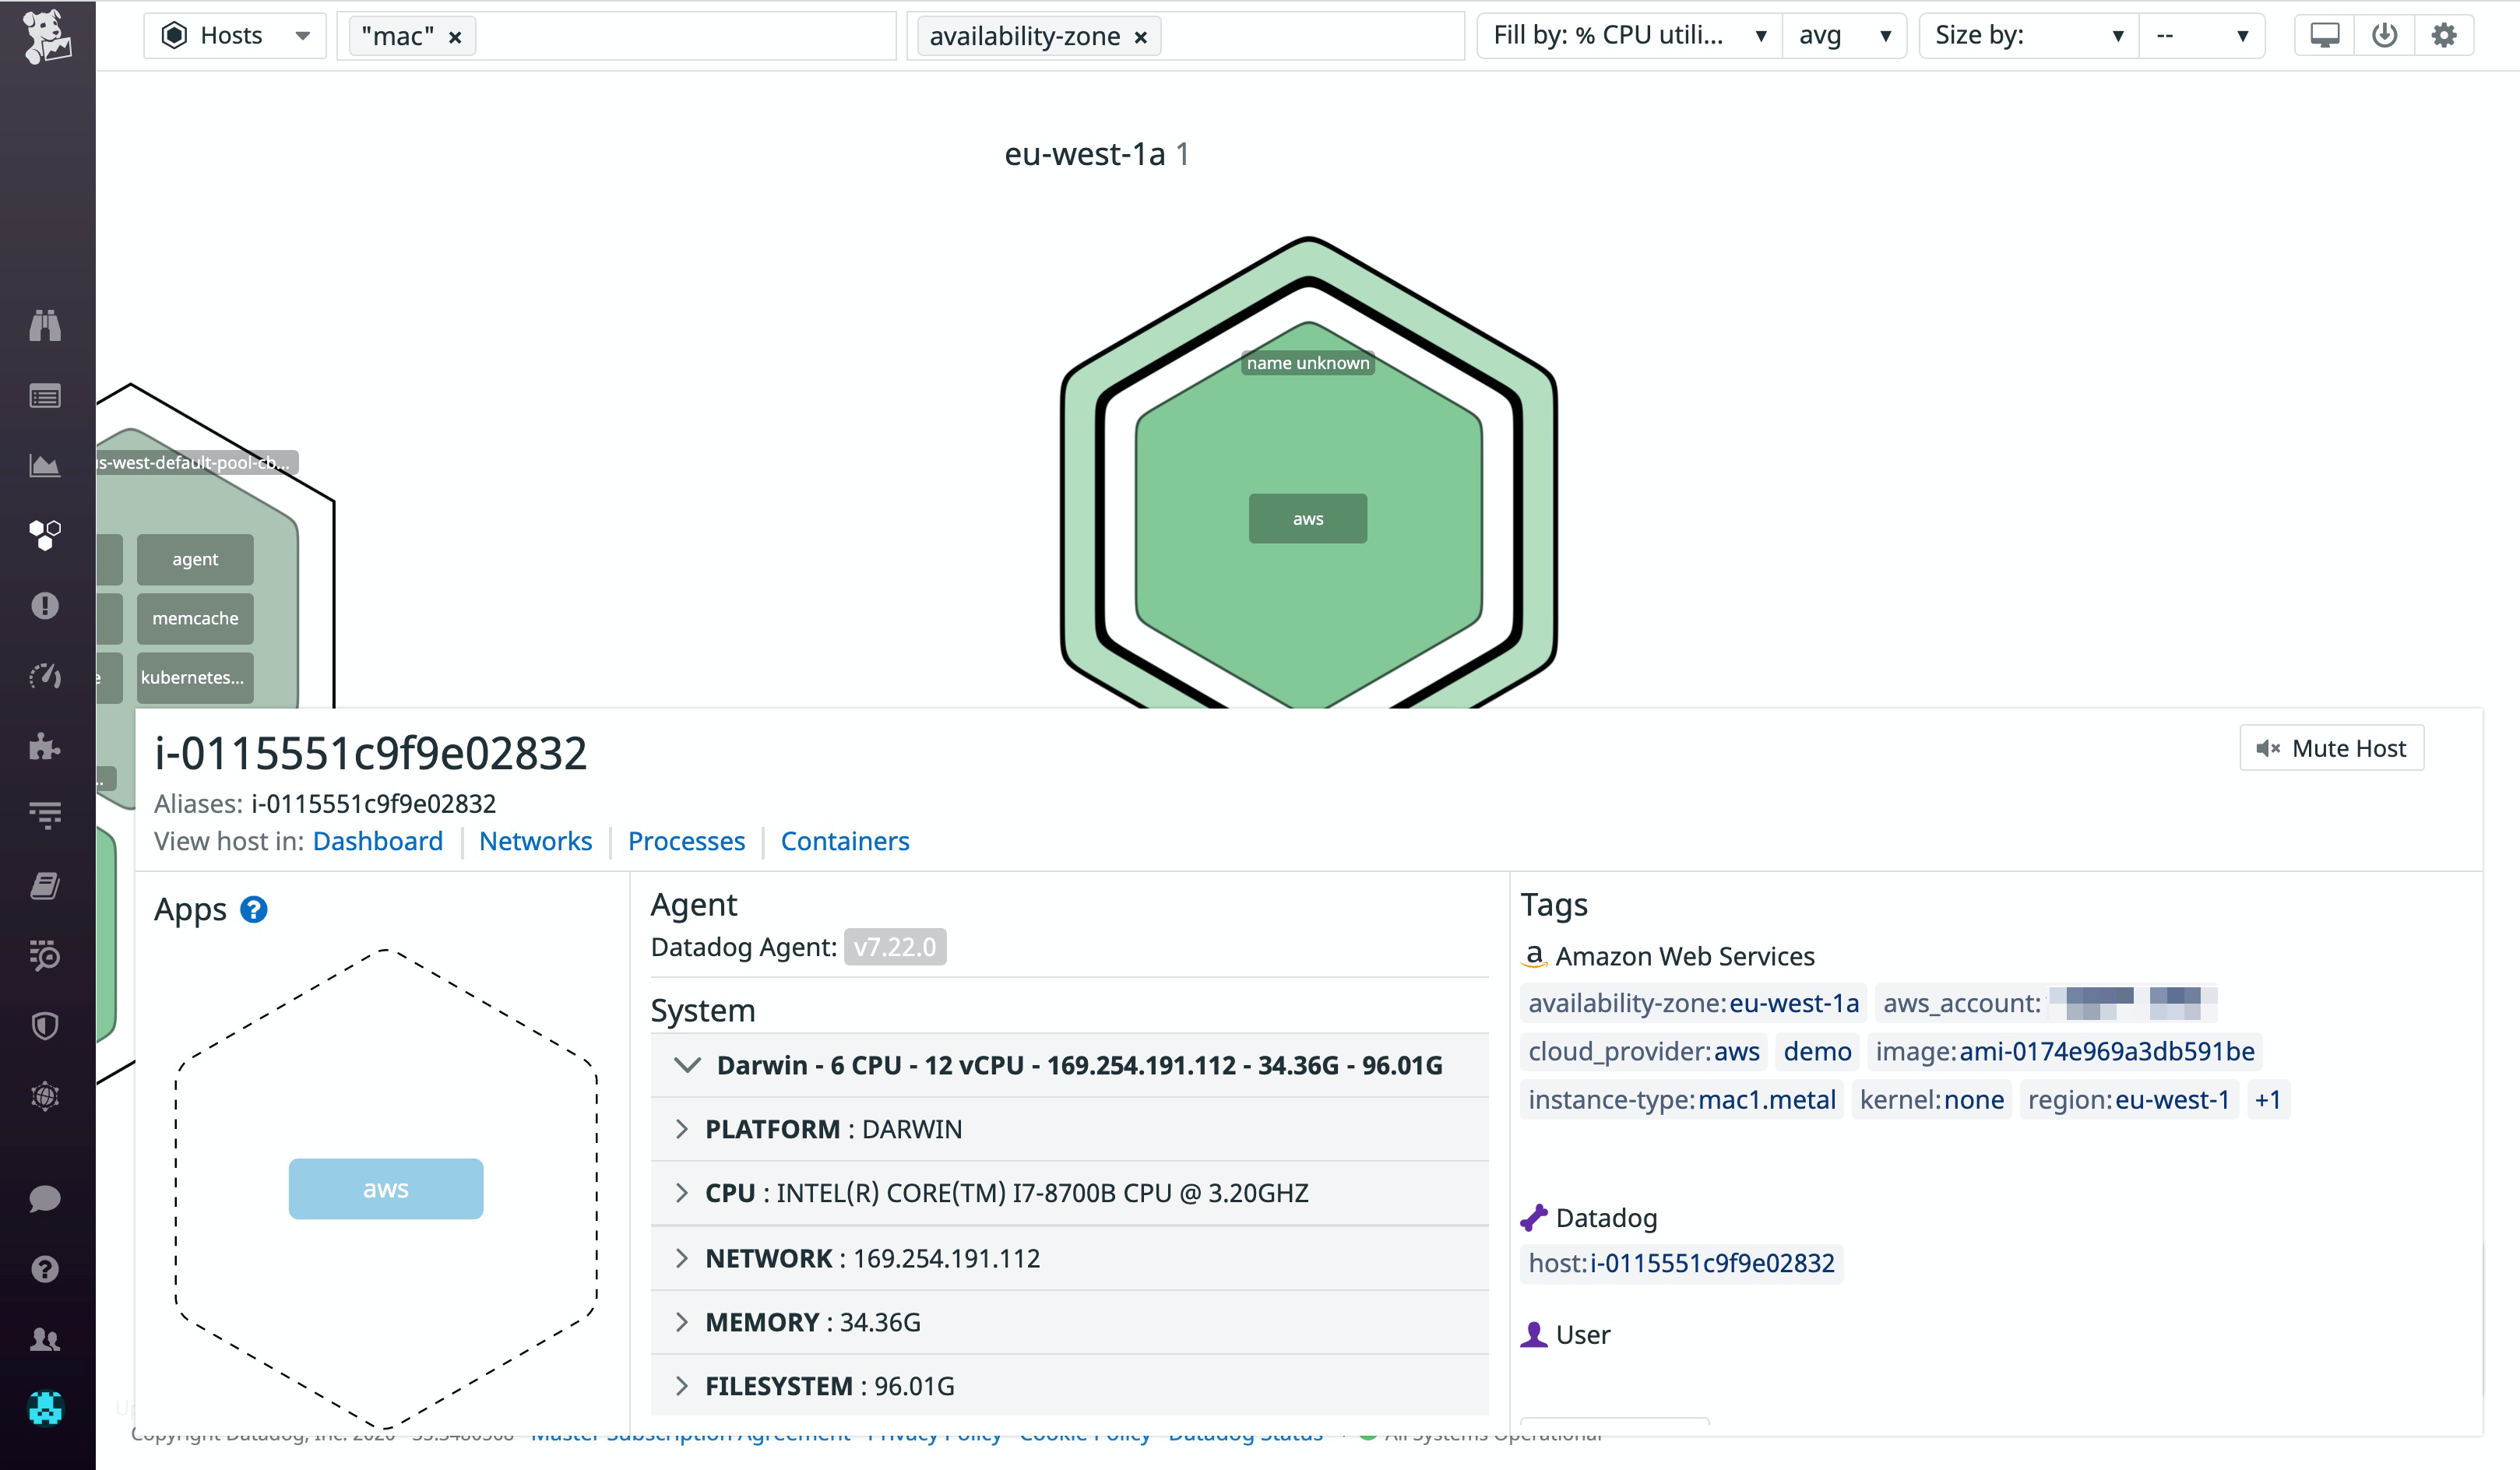Remove the availability-zone filter chip

[1140, 36]
